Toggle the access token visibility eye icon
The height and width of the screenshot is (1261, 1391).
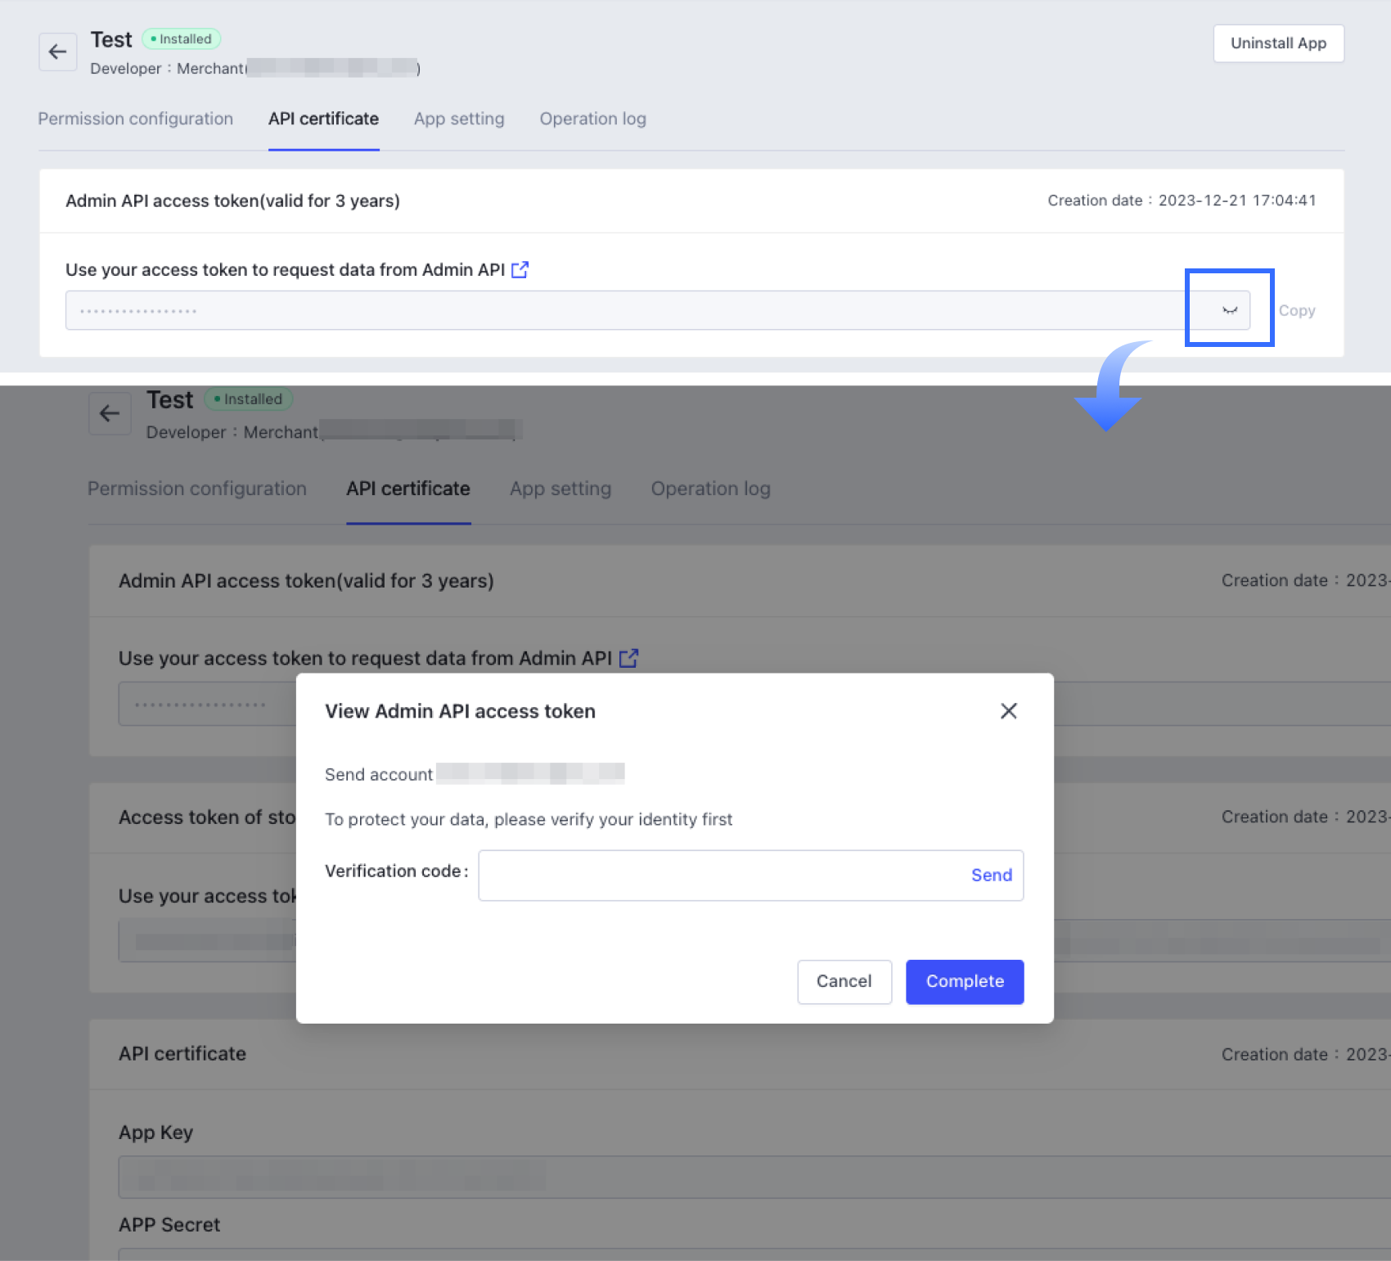point(1229,310)
